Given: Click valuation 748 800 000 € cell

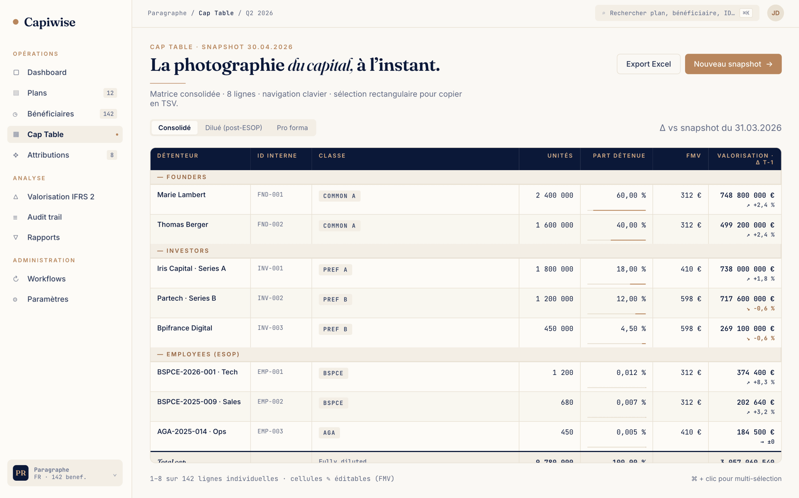Looking at the screenshot, I should pyautogui.click(x=745, y=200).
